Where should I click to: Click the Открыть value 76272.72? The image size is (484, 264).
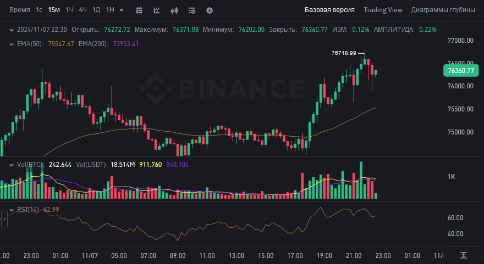(117, 30)
